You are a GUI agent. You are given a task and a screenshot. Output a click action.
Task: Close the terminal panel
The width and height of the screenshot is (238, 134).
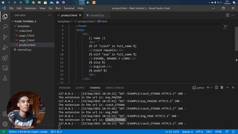point(233,87)
